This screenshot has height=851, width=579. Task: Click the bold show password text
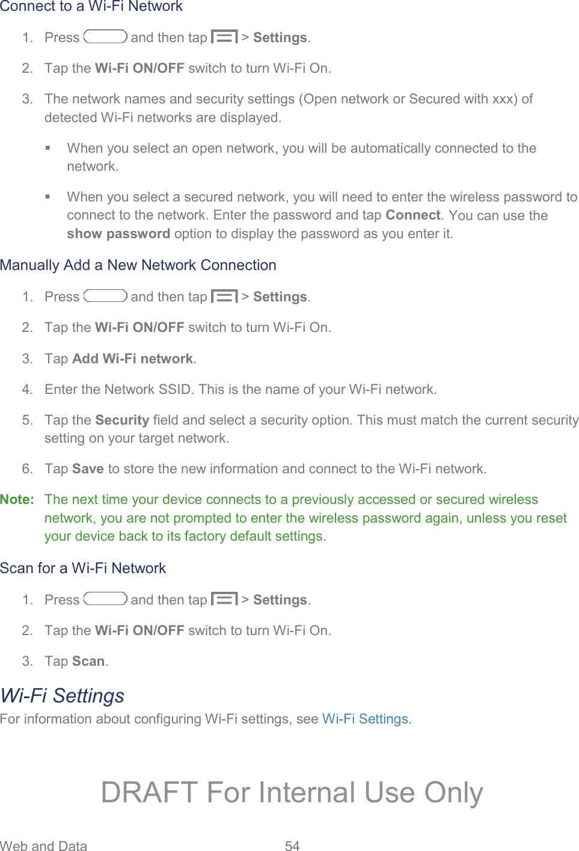pos(118,234)
